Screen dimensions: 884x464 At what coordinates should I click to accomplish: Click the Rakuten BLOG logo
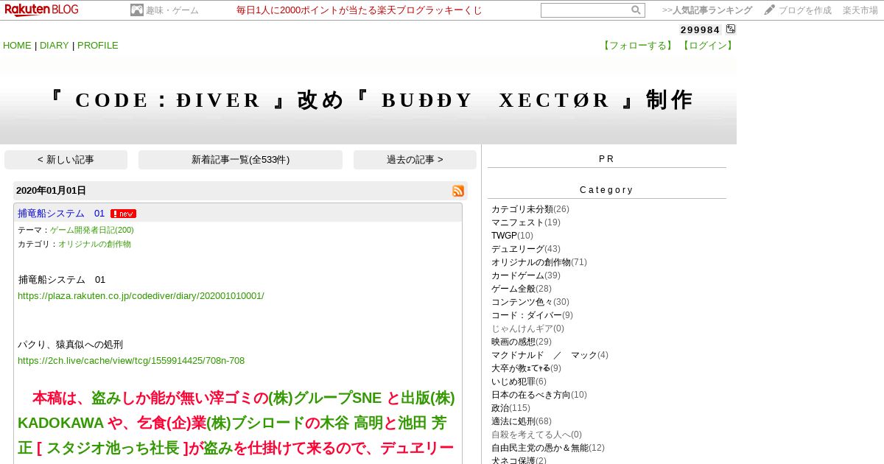[x=41, y=10]
